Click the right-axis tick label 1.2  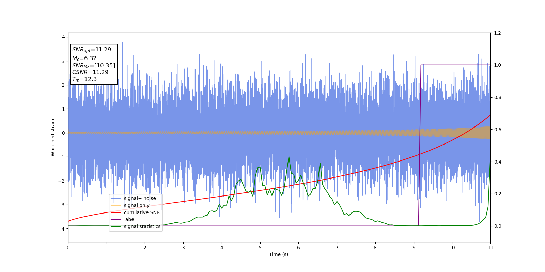(x=497, y=33)
